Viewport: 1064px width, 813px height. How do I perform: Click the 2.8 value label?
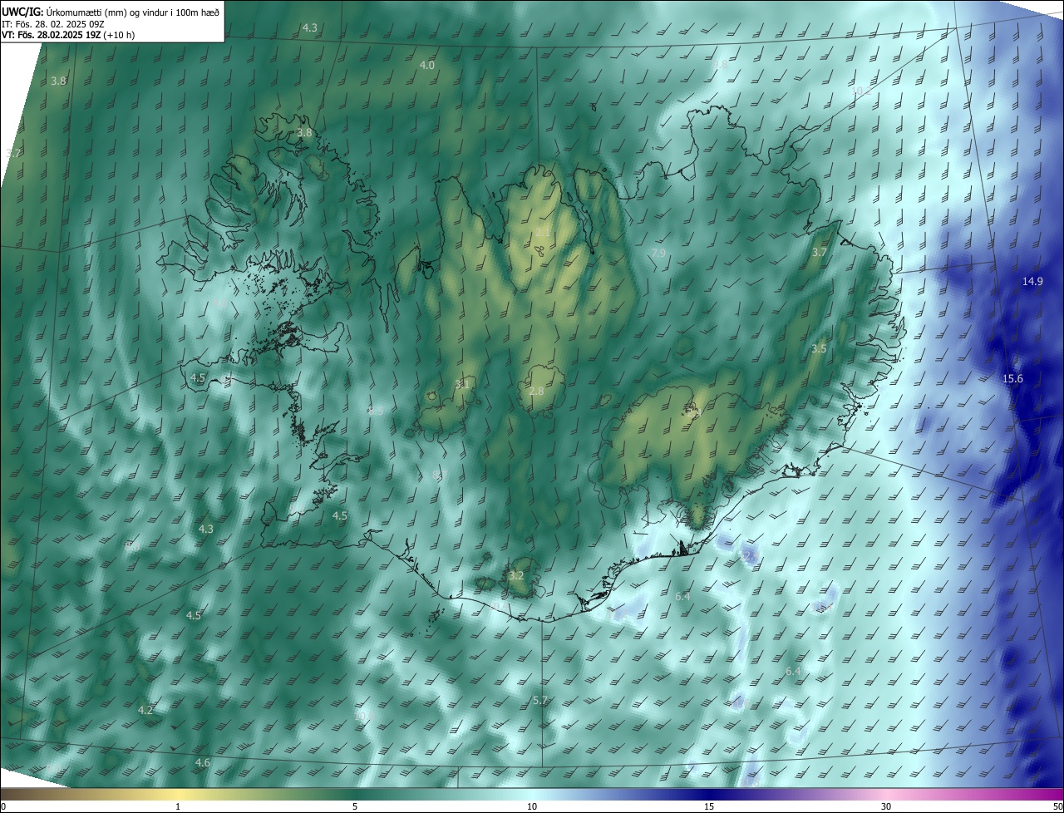(x=536, y=391)
